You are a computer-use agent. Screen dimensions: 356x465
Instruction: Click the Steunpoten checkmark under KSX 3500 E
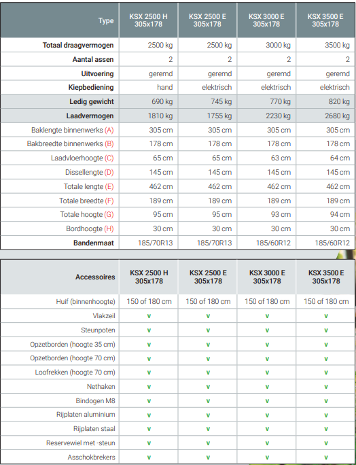coord(326,330)
